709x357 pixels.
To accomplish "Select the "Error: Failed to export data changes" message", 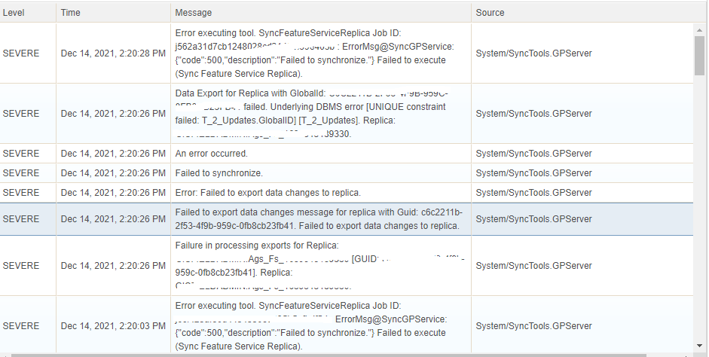I will click(x=267, y=193).
